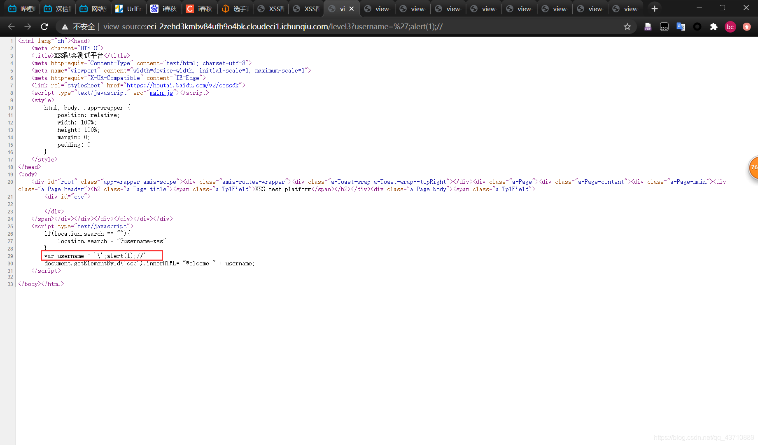Switch to the red C 译秋 tab
758x445 pixels.
[199, 9]
